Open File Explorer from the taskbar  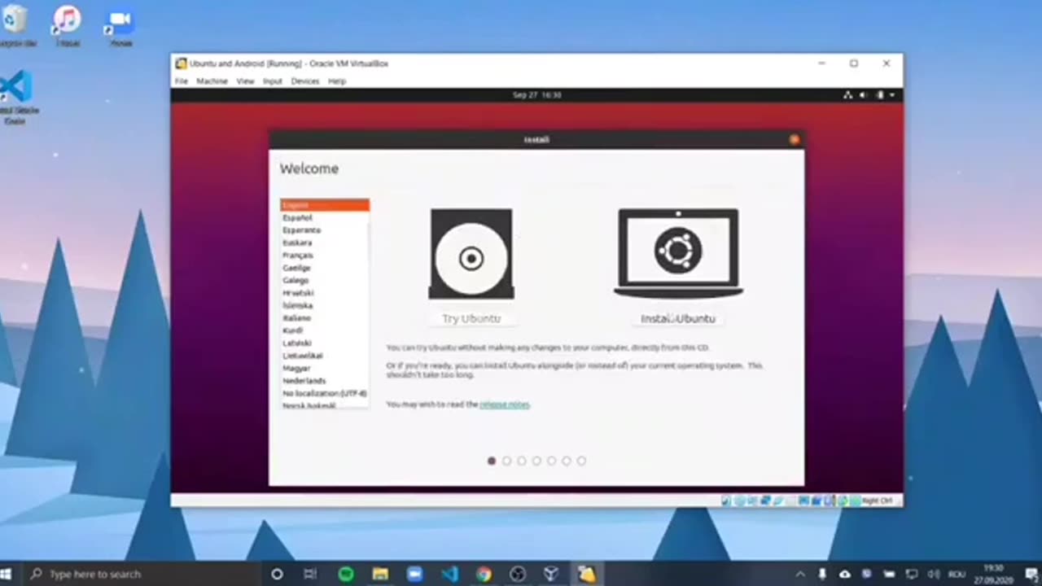point(380,574)
